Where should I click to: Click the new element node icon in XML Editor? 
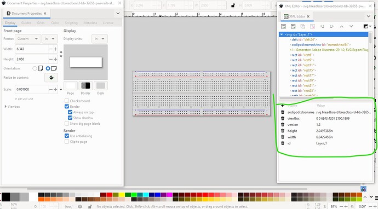coord(284,26)
